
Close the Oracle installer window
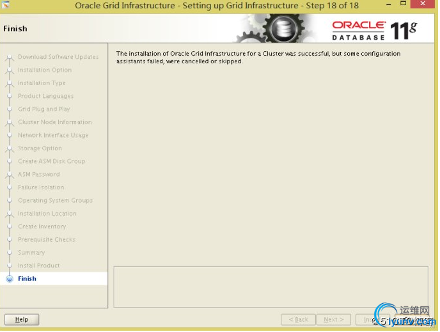pos(423,4)
